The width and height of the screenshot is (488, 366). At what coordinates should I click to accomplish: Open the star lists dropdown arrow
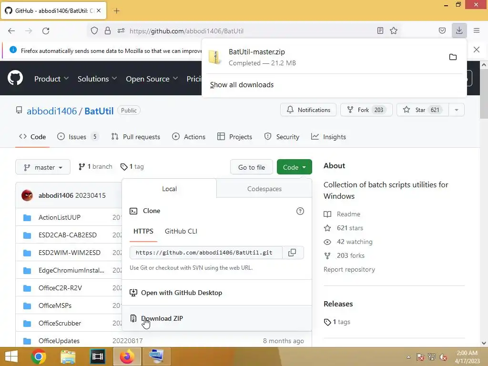pos(457,110)
